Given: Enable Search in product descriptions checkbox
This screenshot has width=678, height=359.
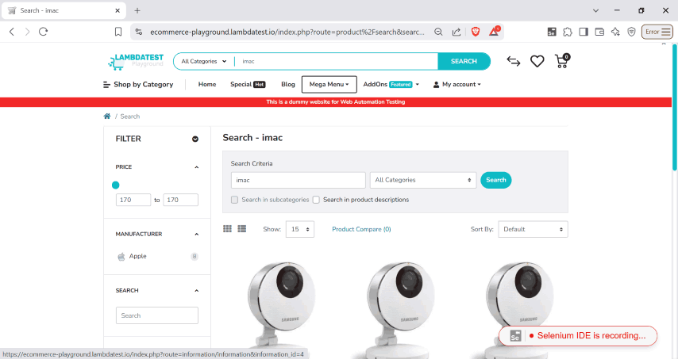Looking at the screenshot, I should [316, 200].
